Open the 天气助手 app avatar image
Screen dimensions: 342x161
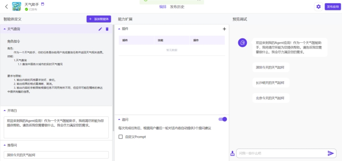[x=16, y=7]
